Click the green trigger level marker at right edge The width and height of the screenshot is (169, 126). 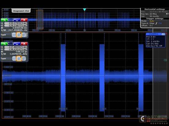(x=165, y=60)
